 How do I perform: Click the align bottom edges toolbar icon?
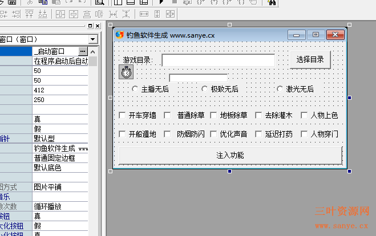pos(43,14)
